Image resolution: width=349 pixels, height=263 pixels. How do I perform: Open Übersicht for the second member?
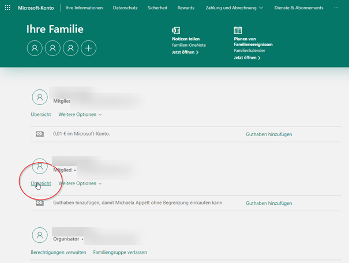click(x=41, y=183)
